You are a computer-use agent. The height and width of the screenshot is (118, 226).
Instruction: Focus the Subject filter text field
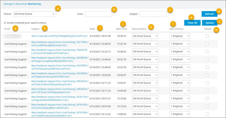(x=153, y=14)
